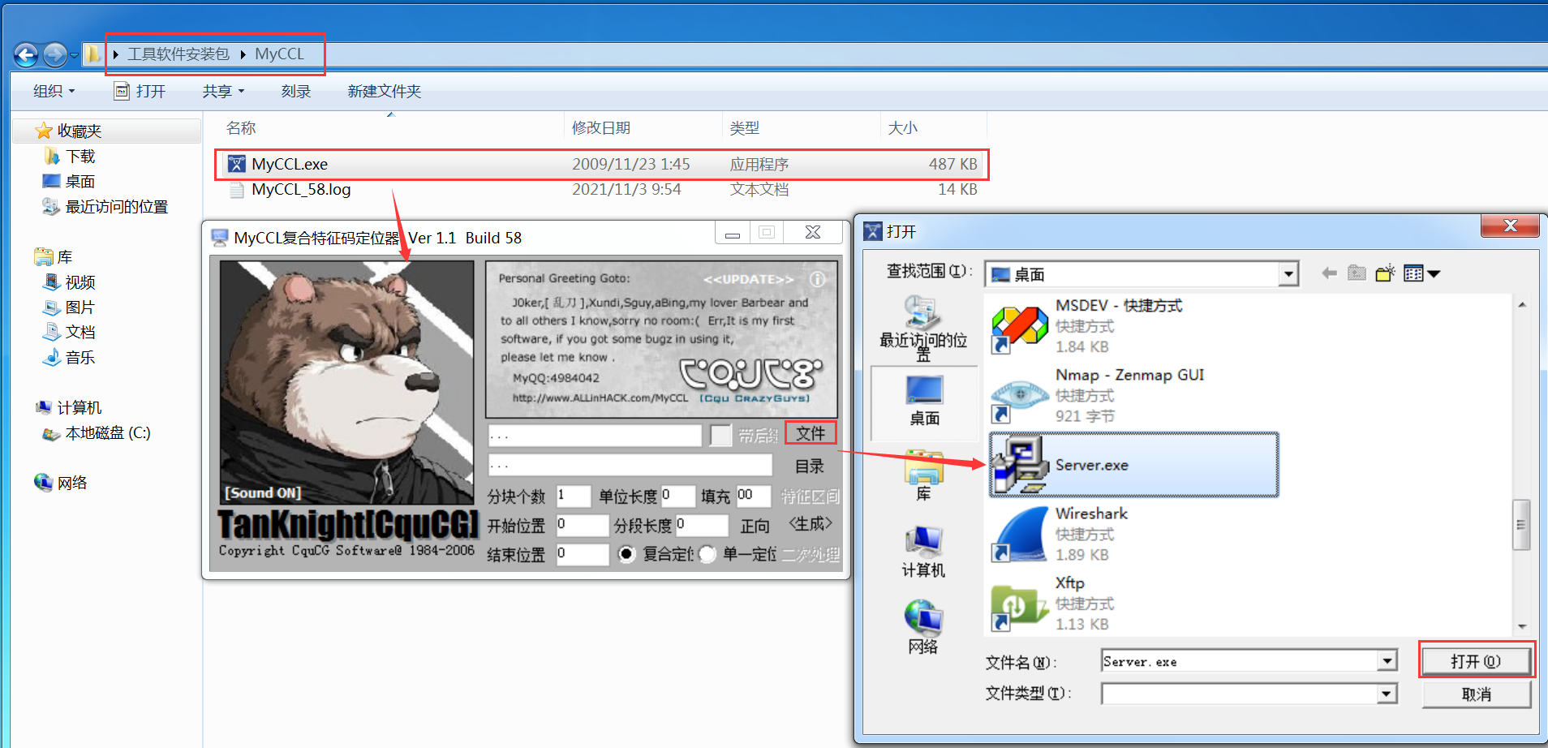Click the info icon in MyCCL greeting panel

point(817,279)
